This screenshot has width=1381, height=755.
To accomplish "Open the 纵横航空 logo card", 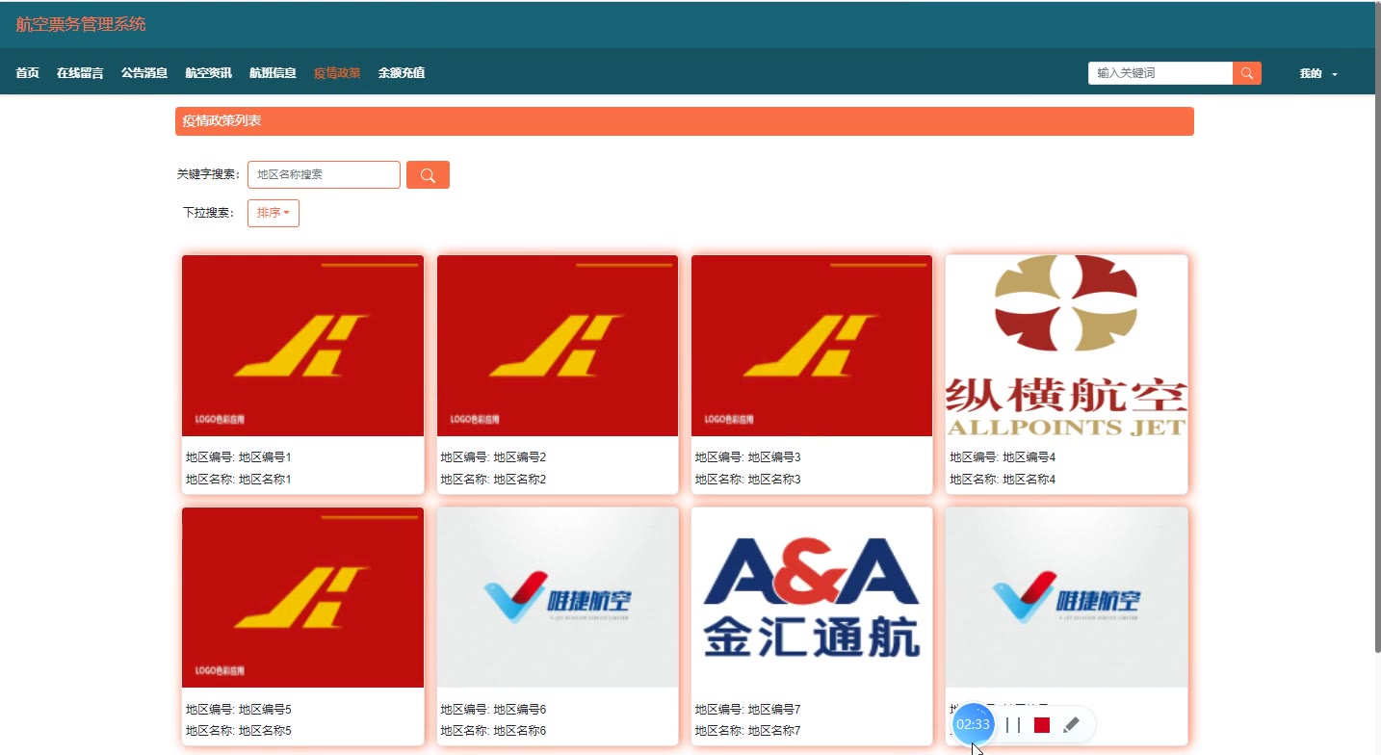I will pos(1067,346).
